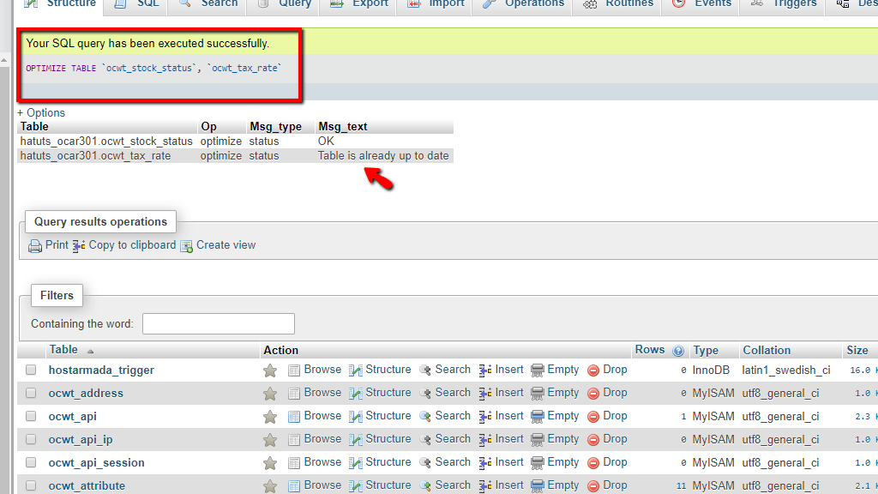Open Structure for ocwt_address
This screenshot has width=878, height=494.
pyautogui.click(x=388, y=392)
